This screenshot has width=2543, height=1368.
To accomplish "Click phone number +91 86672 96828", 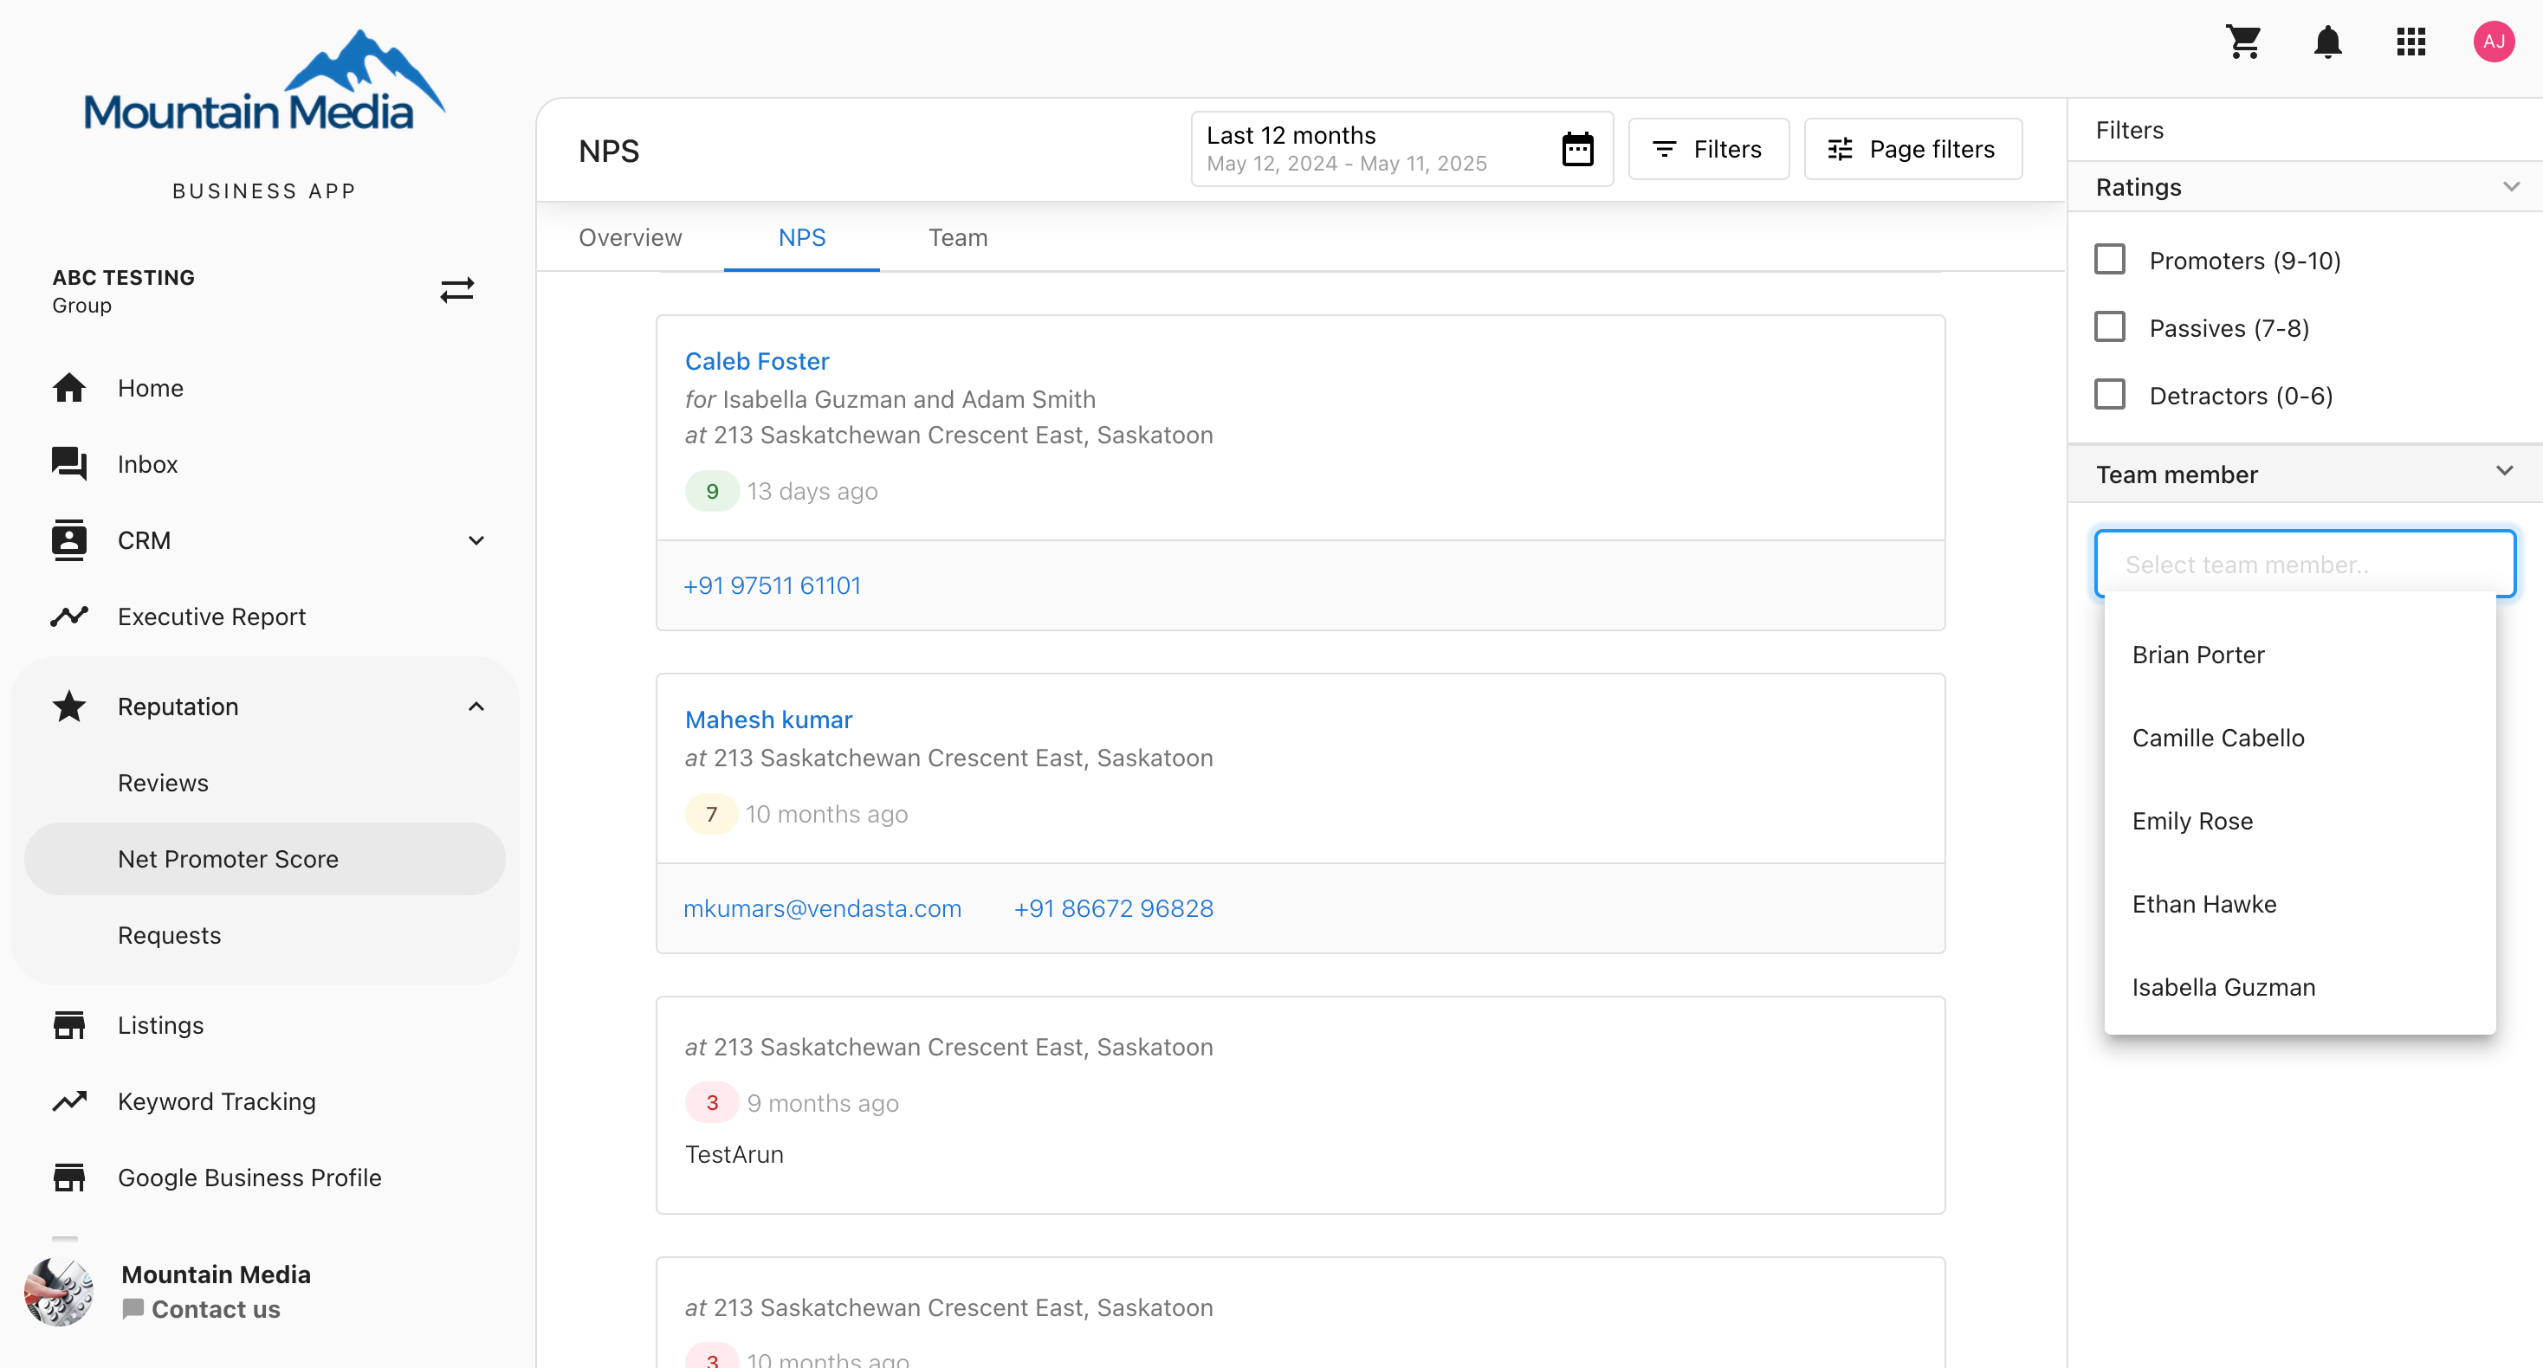I will [1114, 908].
